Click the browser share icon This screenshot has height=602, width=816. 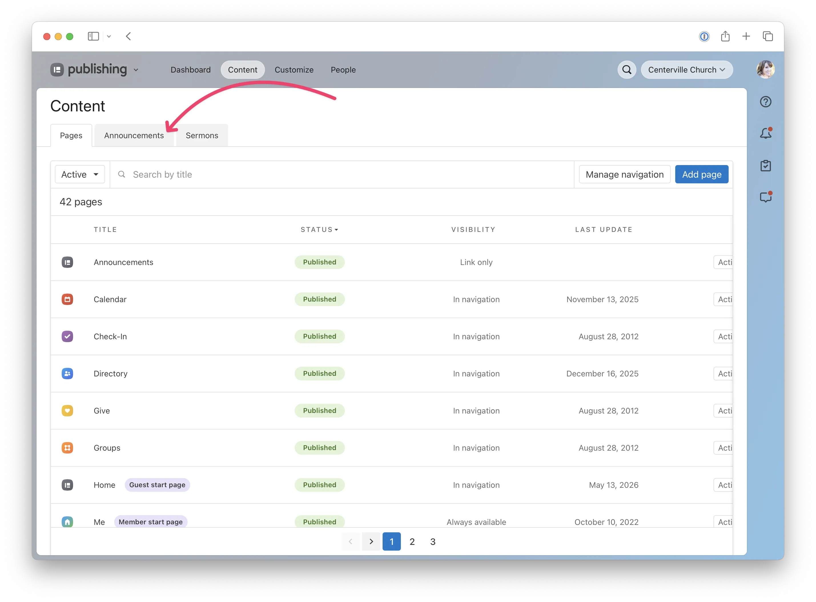725,36
